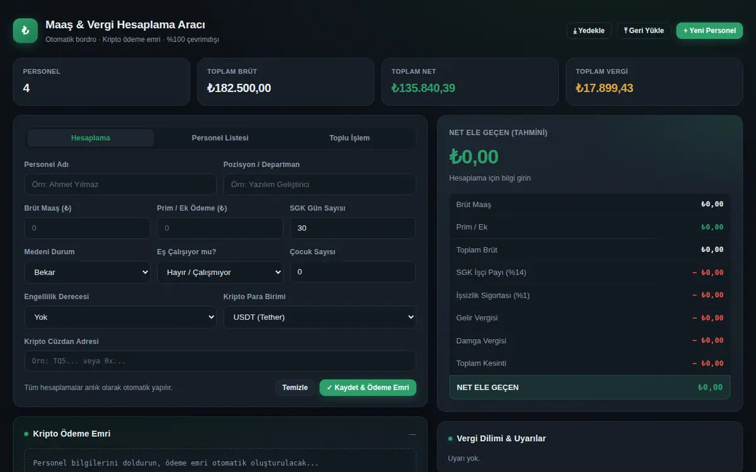Image resolution: width=756 pixels, height=472 pixels.
Task: Click the Prim / Ek Ödeme input
Action: pyautogui.click(x=220, y=228)
